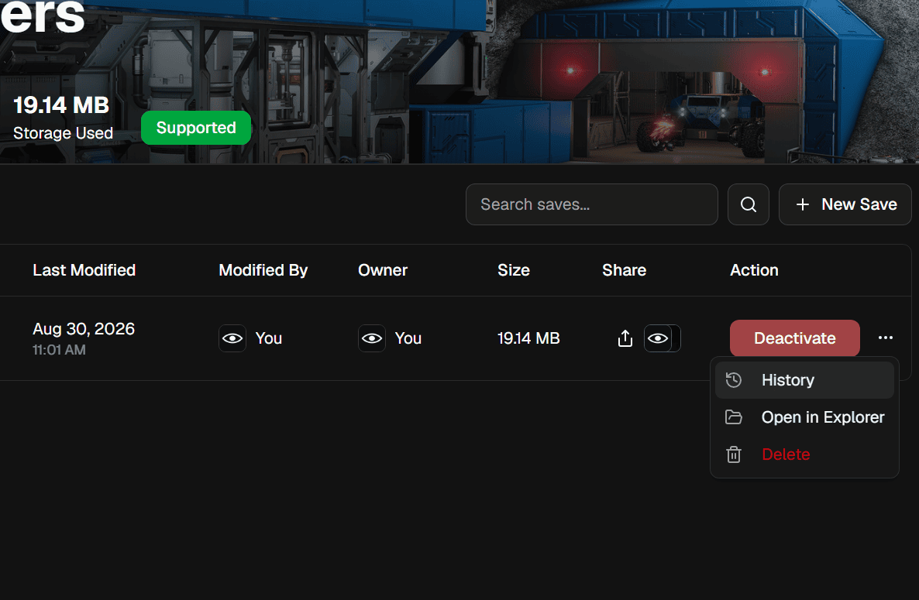The image size is (919, 600).
Task: Click the Action column header
Action: tap(754, 270)
